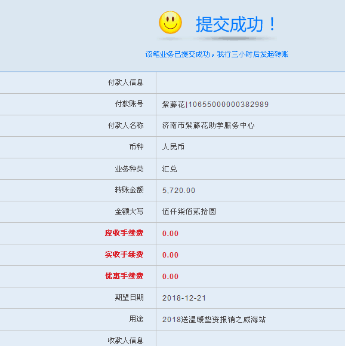Image resolution: width=345 pixels, height=346 pixels.
Task: Click the 付款人信息 section label
Action: (x=126, y=82)
